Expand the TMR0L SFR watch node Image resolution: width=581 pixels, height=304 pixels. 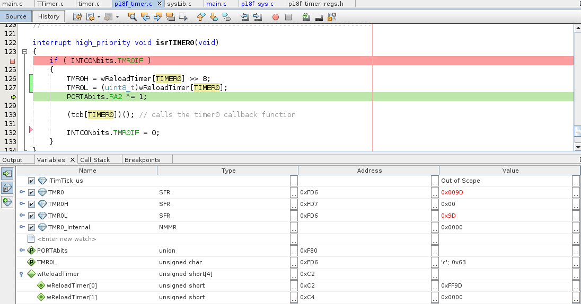pos(22,216)
